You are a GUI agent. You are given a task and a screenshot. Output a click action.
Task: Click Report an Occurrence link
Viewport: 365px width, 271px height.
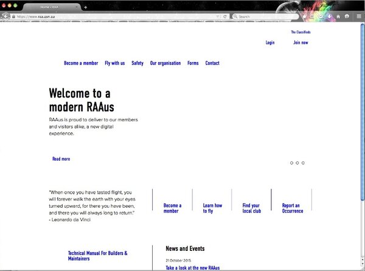tap(292, 208)
